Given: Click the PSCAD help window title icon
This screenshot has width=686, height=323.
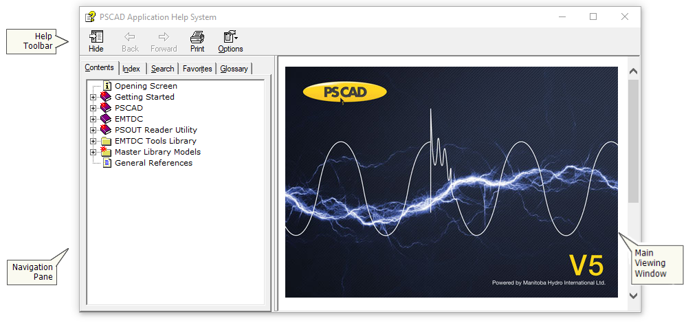Looking at the screenshot, I should (90, 17).
